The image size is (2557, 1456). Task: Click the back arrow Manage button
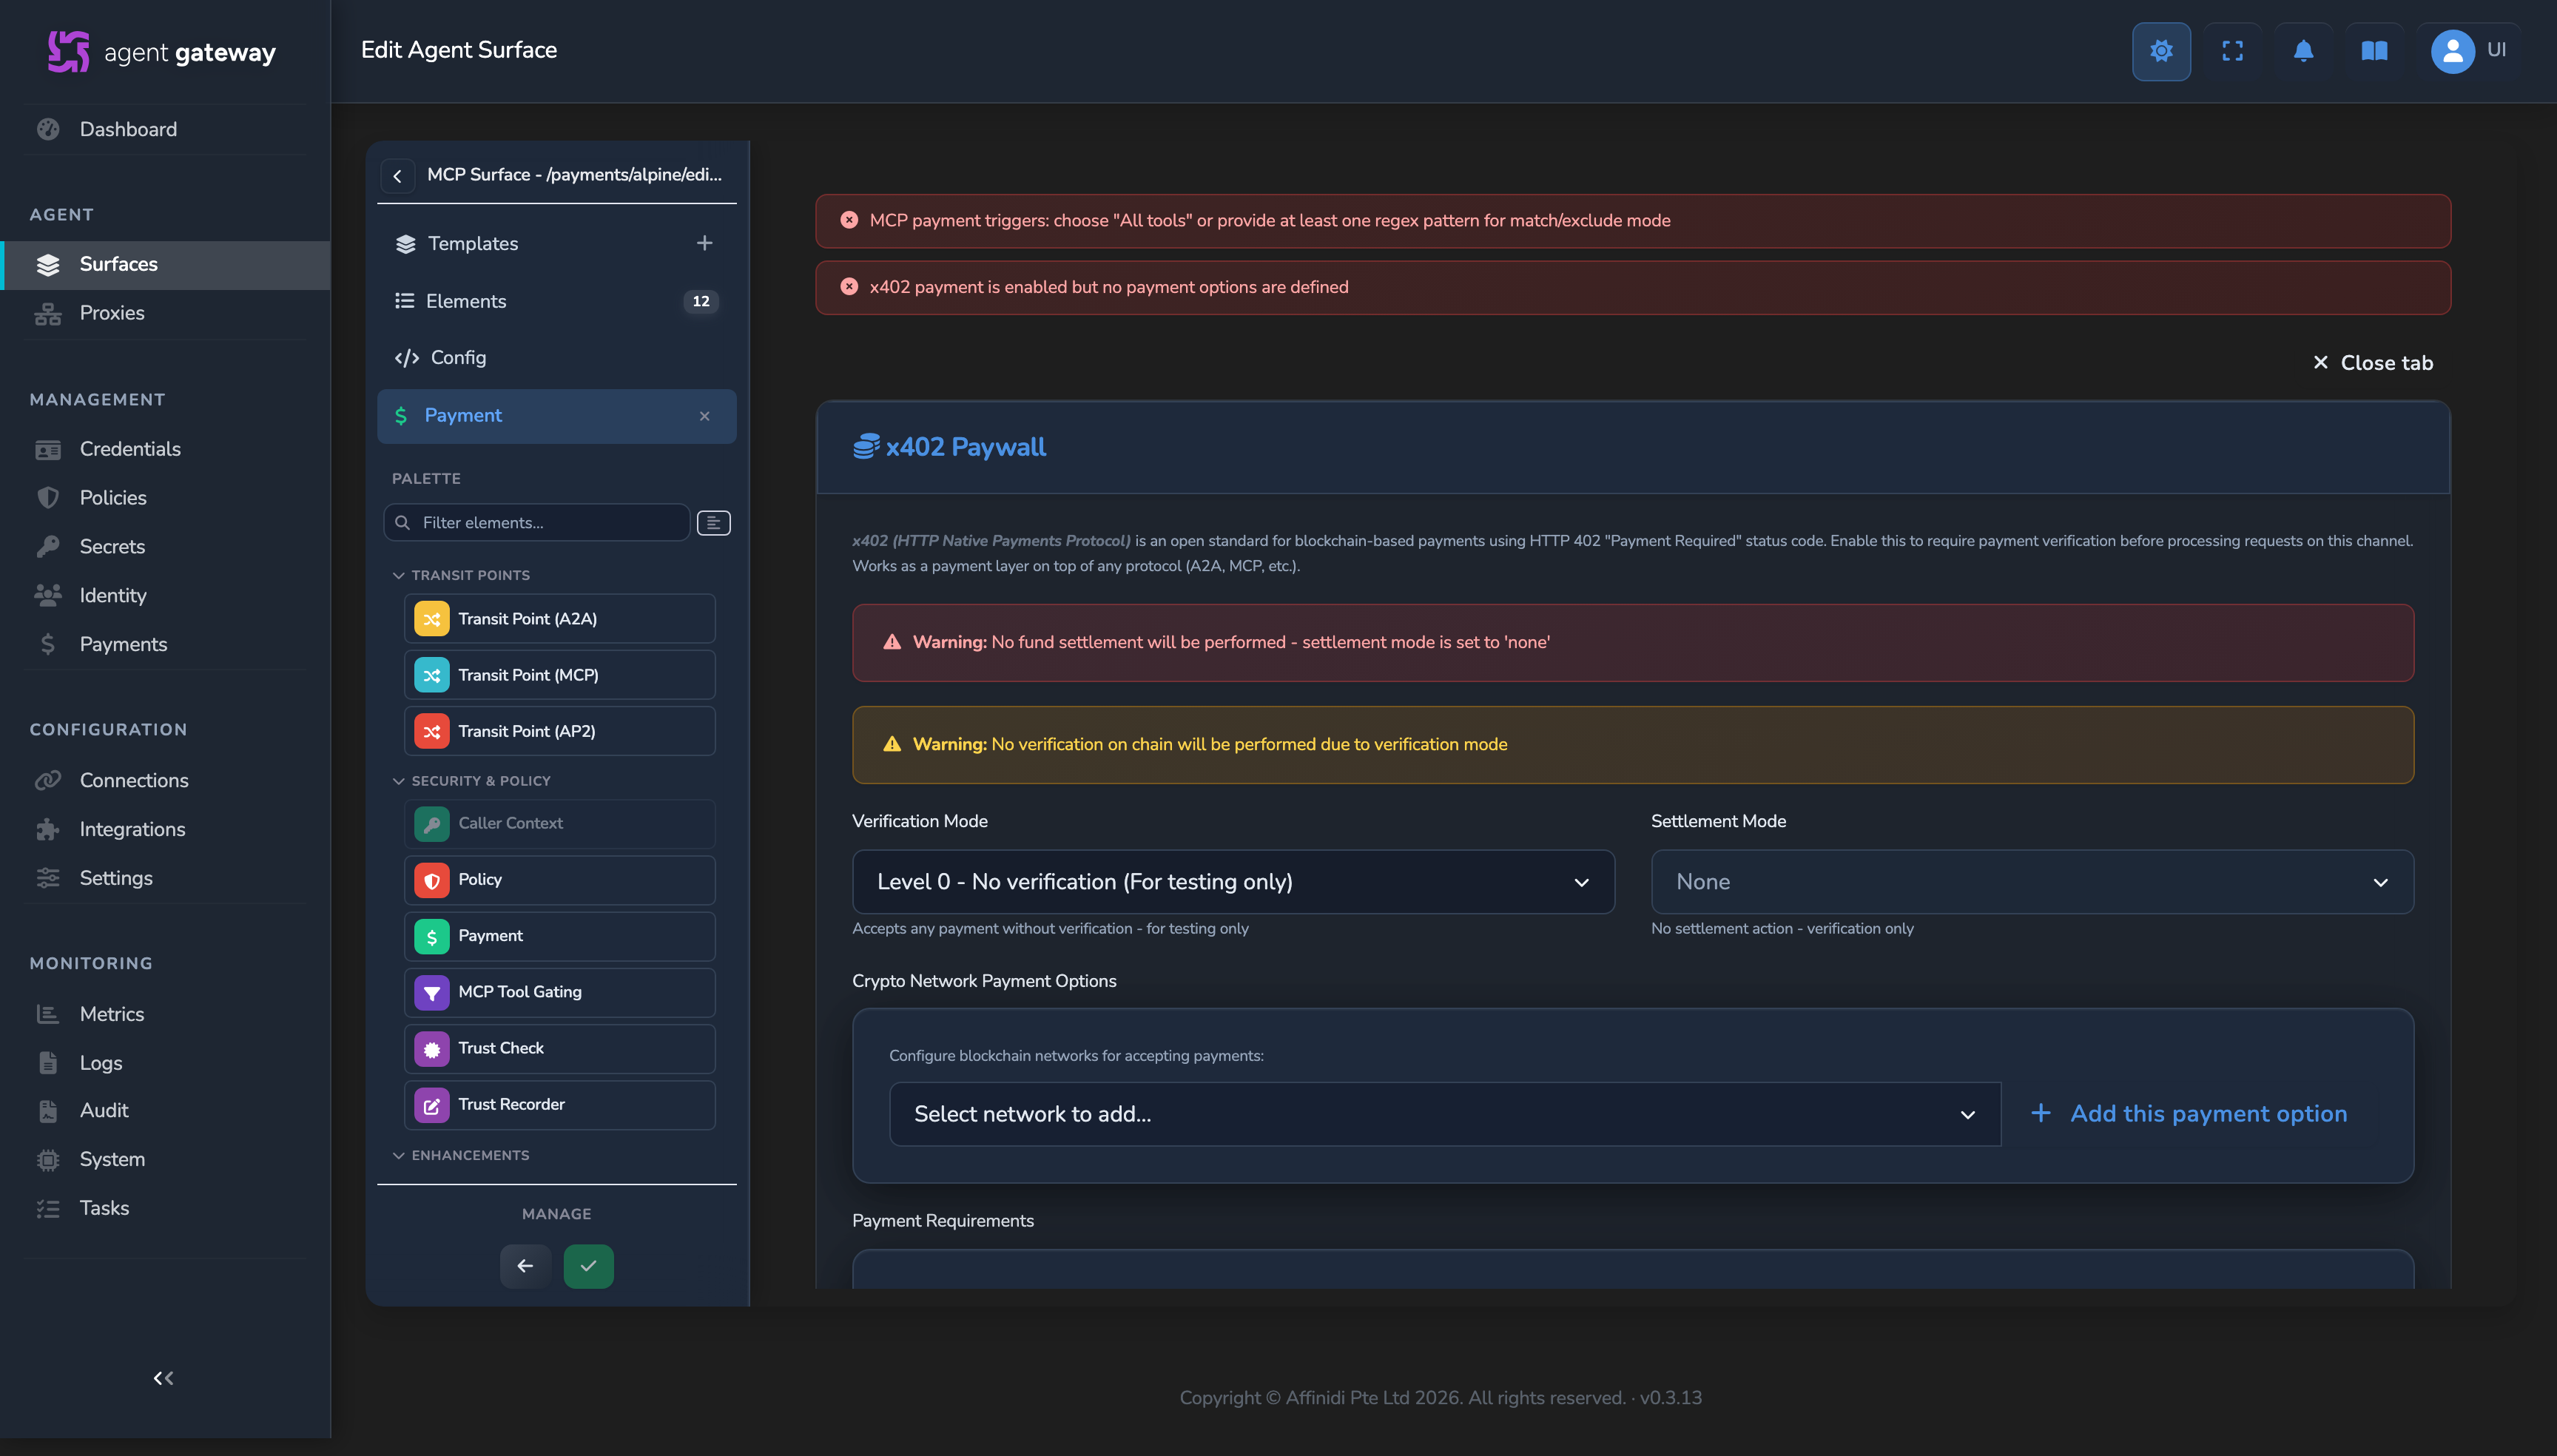point(525,1266)
